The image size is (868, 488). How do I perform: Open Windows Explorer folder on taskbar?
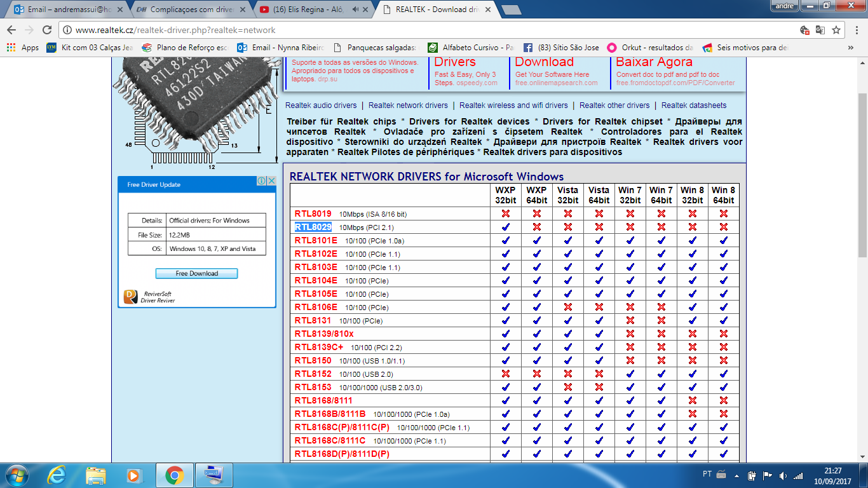click(96, 475)
